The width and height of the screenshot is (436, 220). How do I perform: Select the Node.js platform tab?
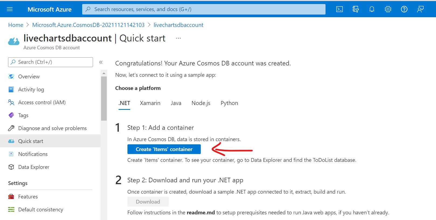click(x=201, y=103)
